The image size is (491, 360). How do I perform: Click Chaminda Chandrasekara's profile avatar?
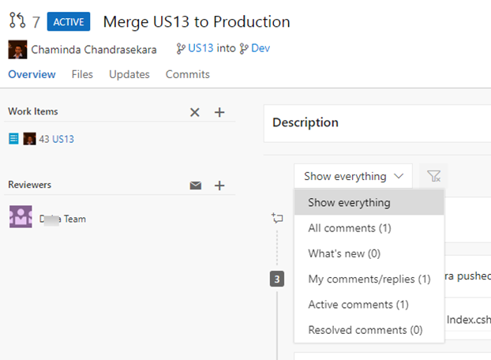pos(17,50)
